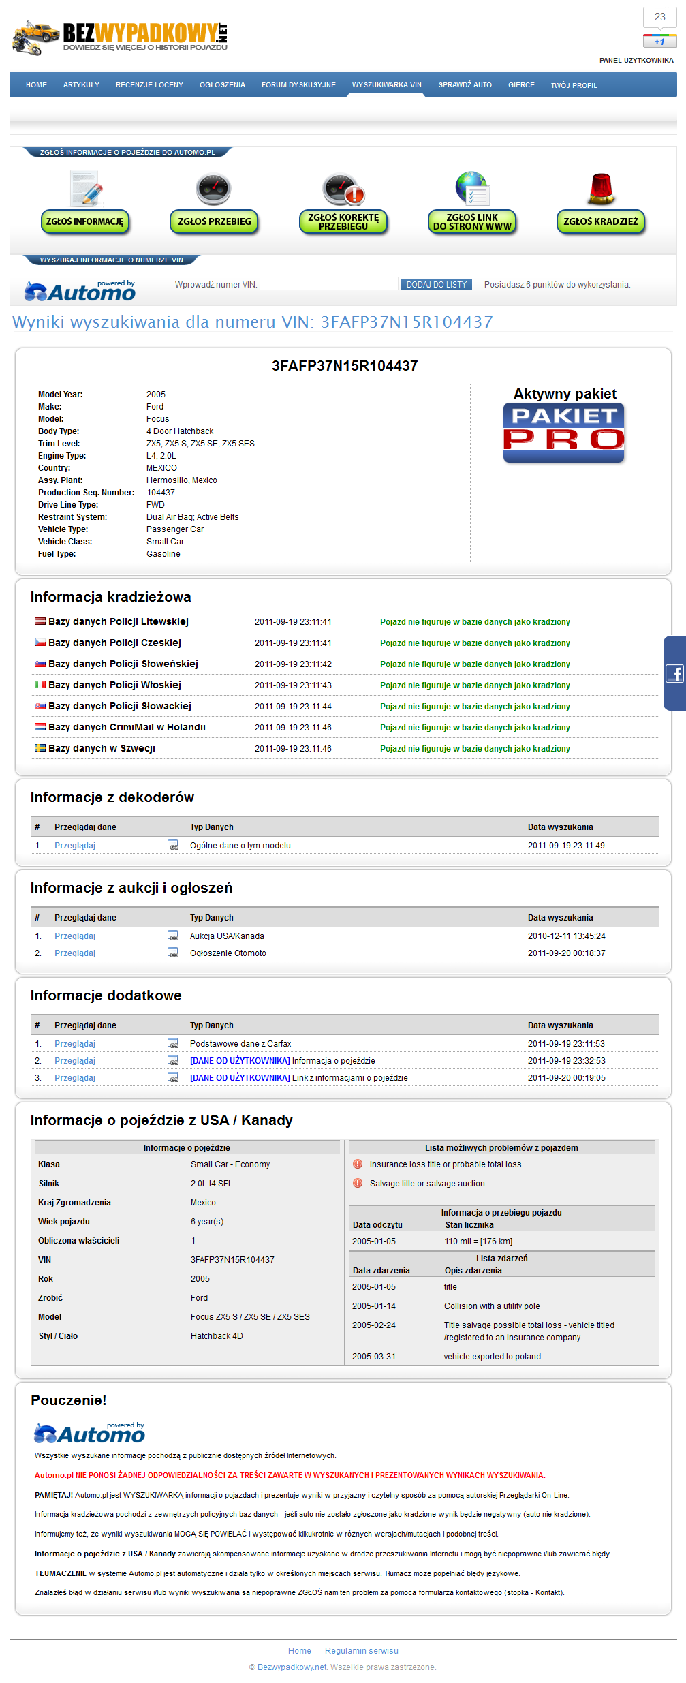Click the Zgłoś kradzież button
The height and width of the screenshot is (1683, 686).
tap(601, 221)
